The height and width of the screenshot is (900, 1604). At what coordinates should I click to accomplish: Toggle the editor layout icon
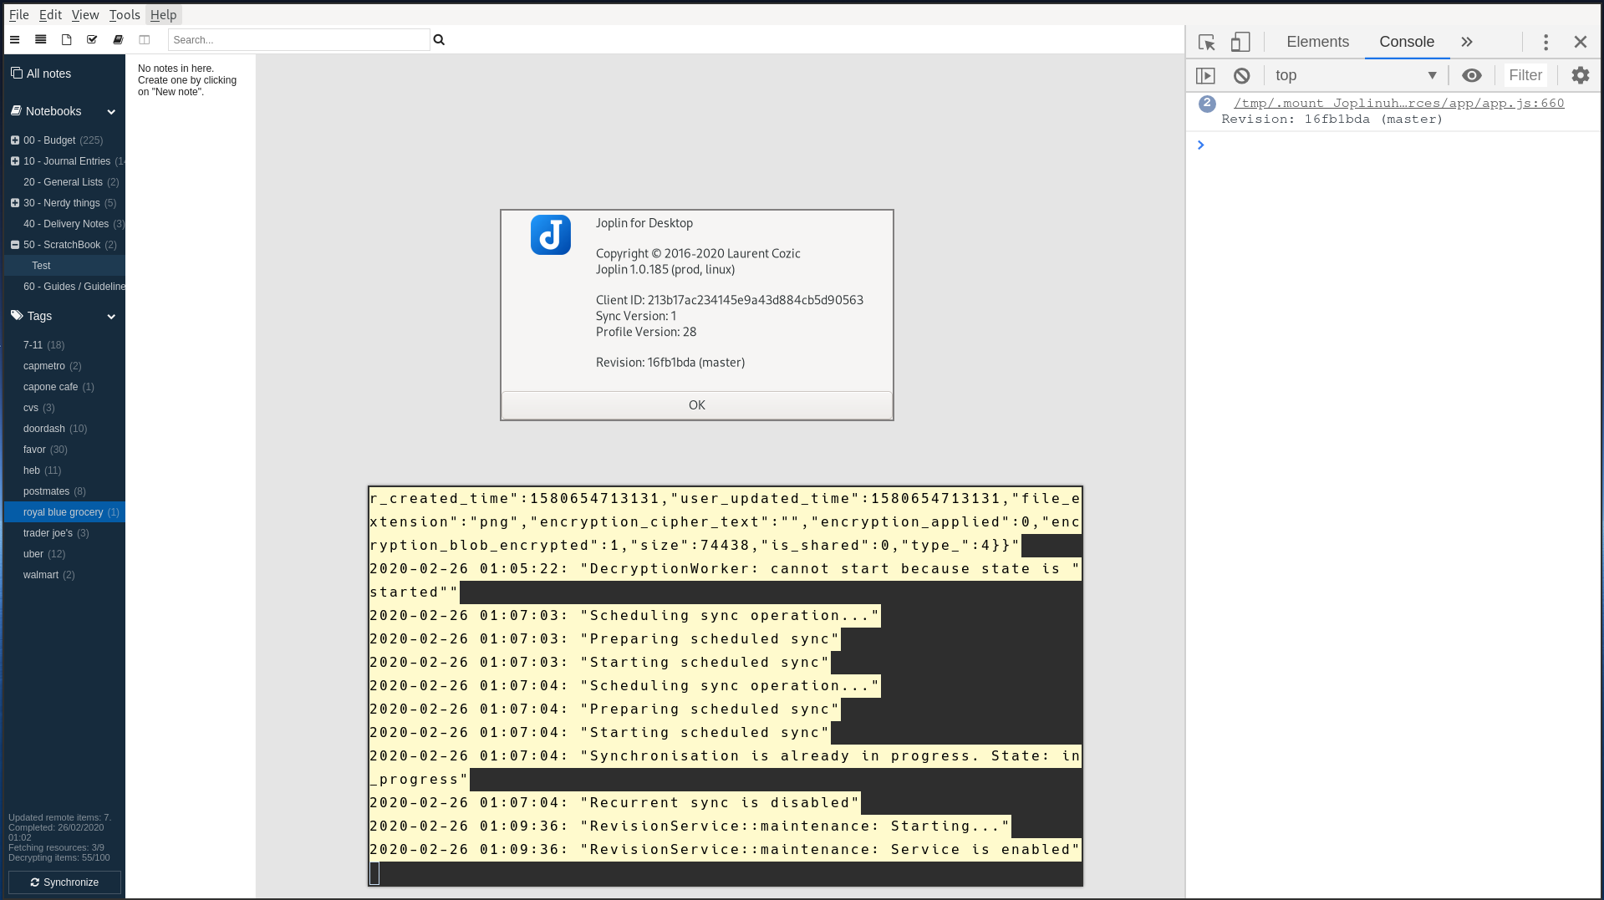point(144,39)
